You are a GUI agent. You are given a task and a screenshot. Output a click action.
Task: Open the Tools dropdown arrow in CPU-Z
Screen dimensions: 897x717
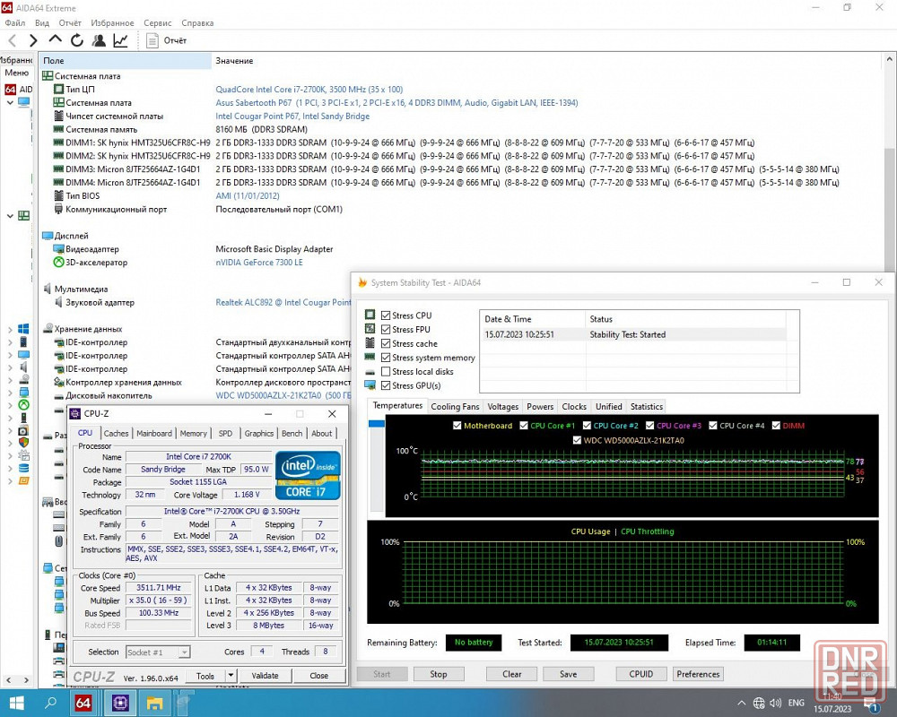pos(231,675)
